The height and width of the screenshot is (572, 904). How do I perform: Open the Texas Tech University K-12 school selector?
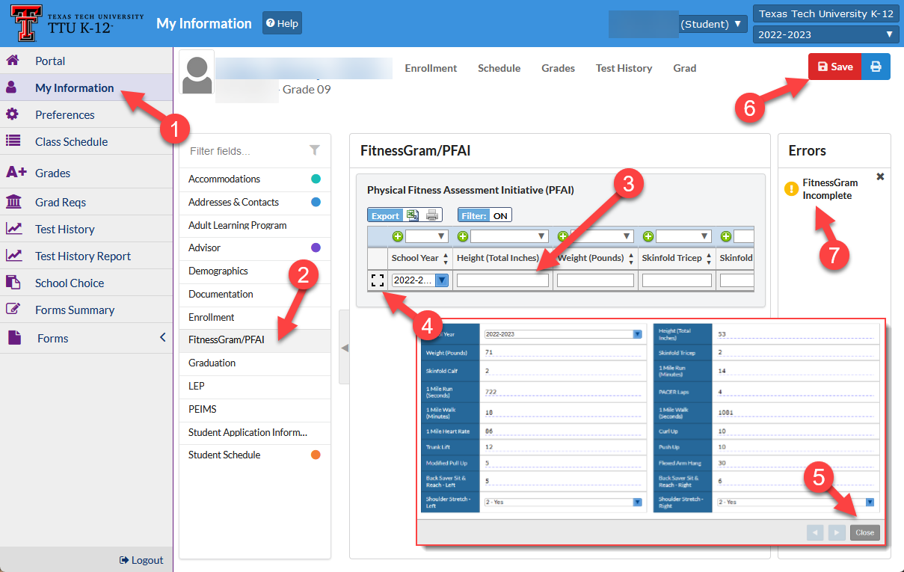coord(826,14)
